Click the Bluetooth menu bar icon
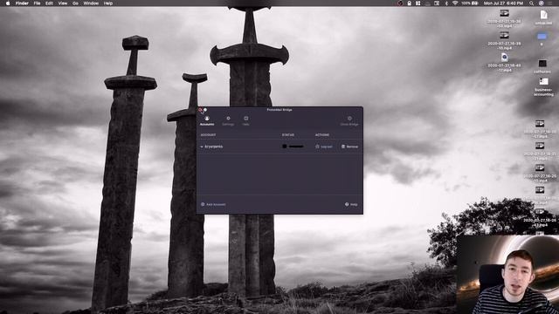This screenshot has width=559, height=314. click(446, 3)
